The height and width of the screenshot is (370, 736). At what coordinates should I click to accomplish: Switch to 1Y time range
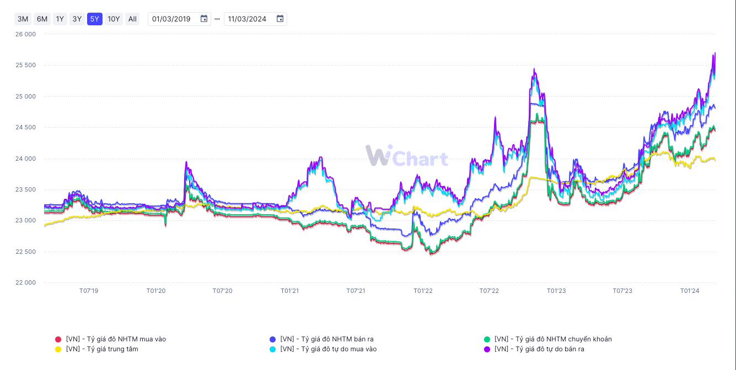coord(60,19)
